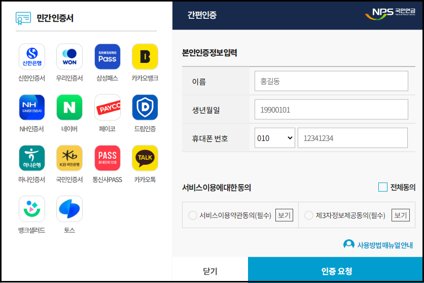Viewport: 424px width, 283px height.
Task: Pick the 카카오톡 TALK icon
Action: coord(145,158)
